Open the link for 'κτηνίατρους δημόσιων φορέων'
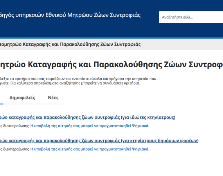 [x=99, y=141]
